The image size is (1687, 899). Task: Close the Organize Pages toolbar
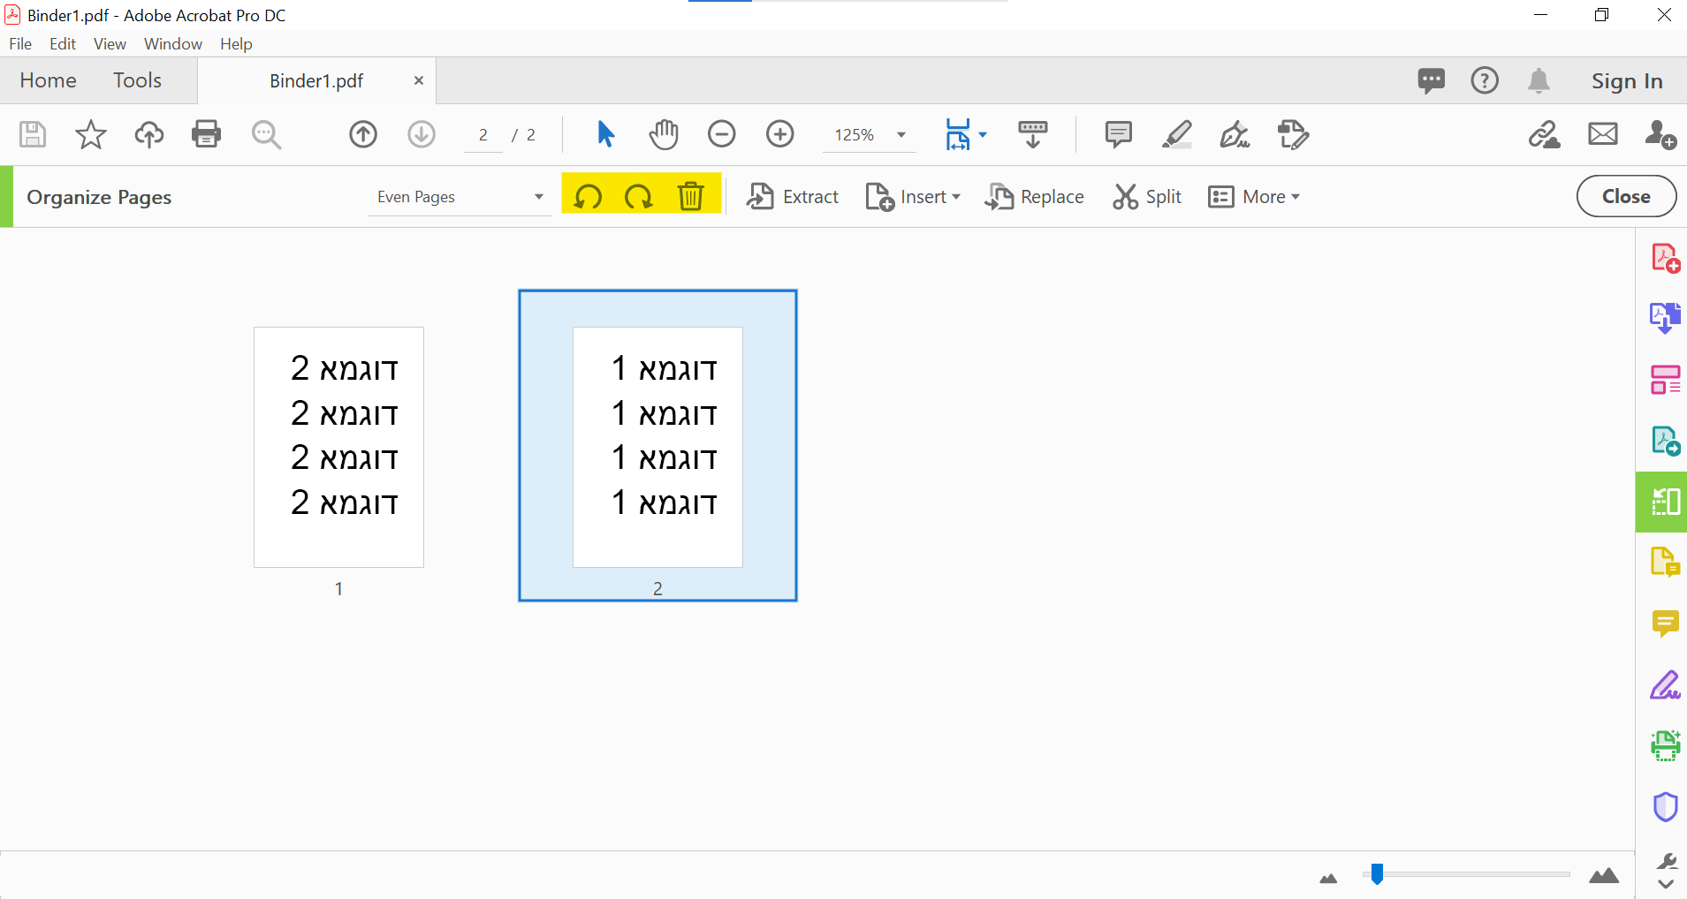pos(1625,196)
